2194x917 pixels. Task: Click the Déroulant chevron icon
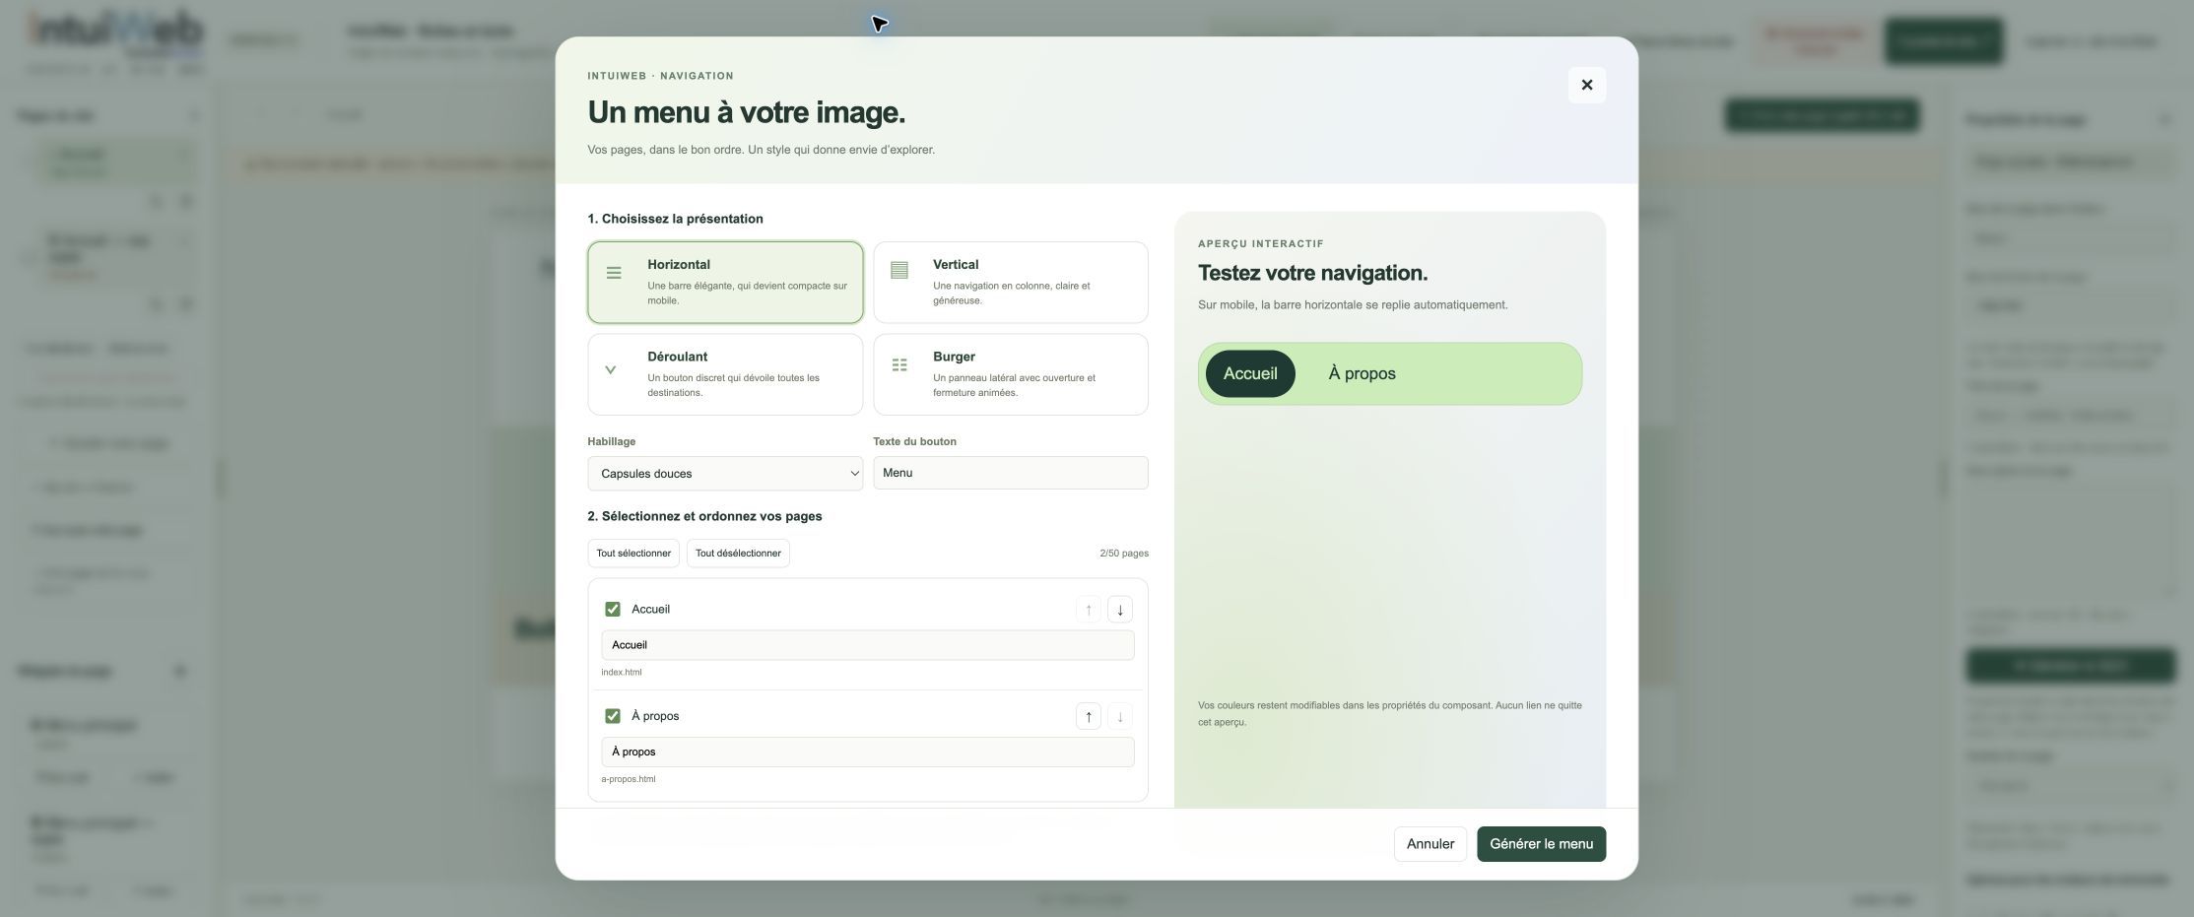point(611,370)
